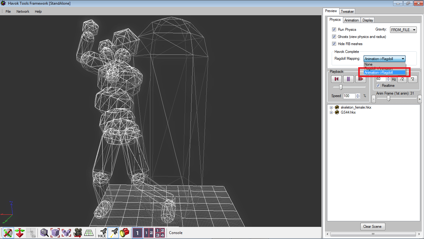Click the pause playback button

click(348, 79)
